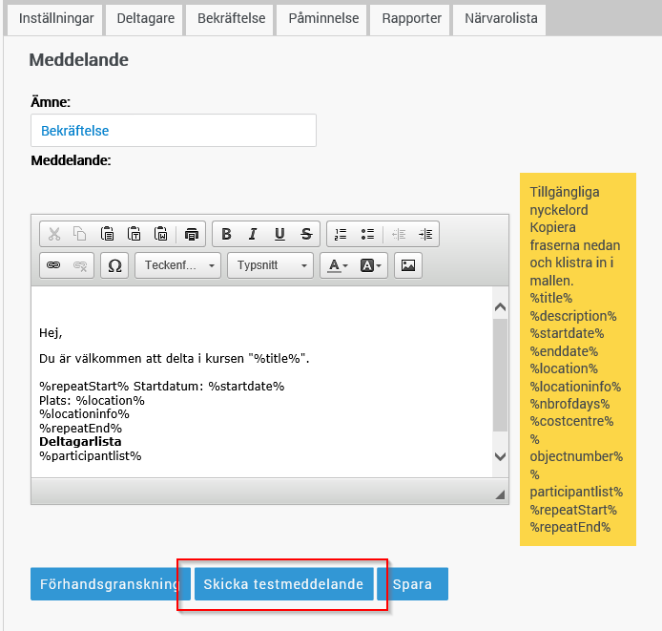Screen dimensions: 662x631
Task: Click Skicka testmeddelande button
Action: [283, 583]
